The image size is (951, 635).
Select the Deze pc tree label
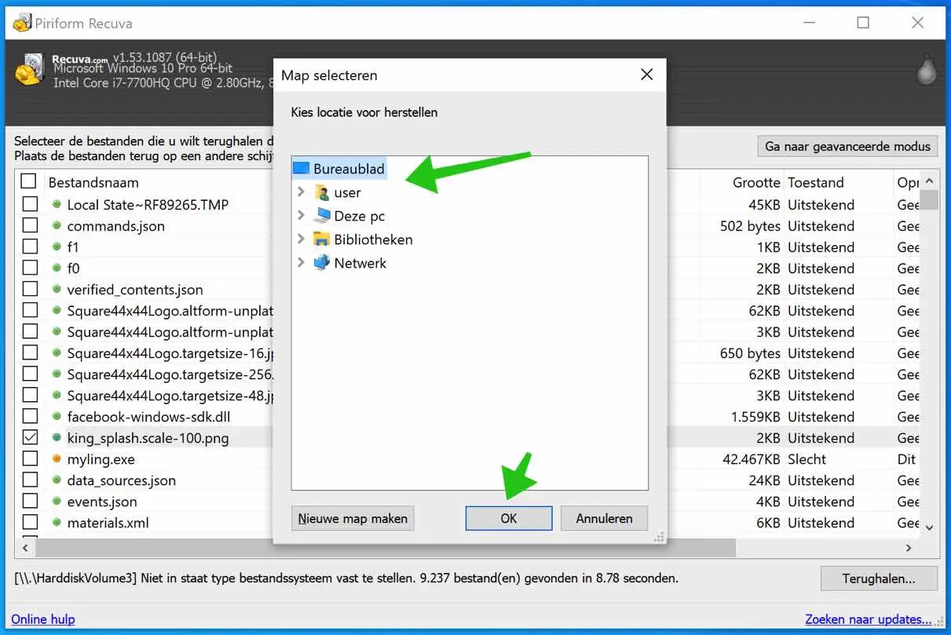pos(360,216)
